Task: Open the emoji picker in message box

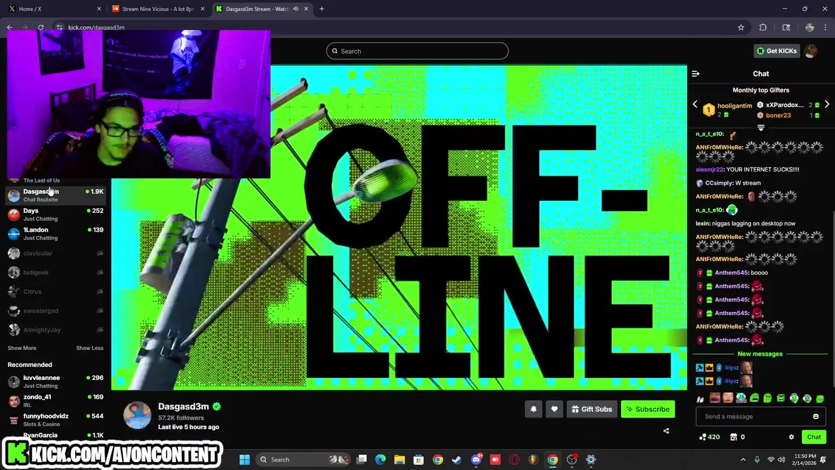Action: tap(815, 416)
